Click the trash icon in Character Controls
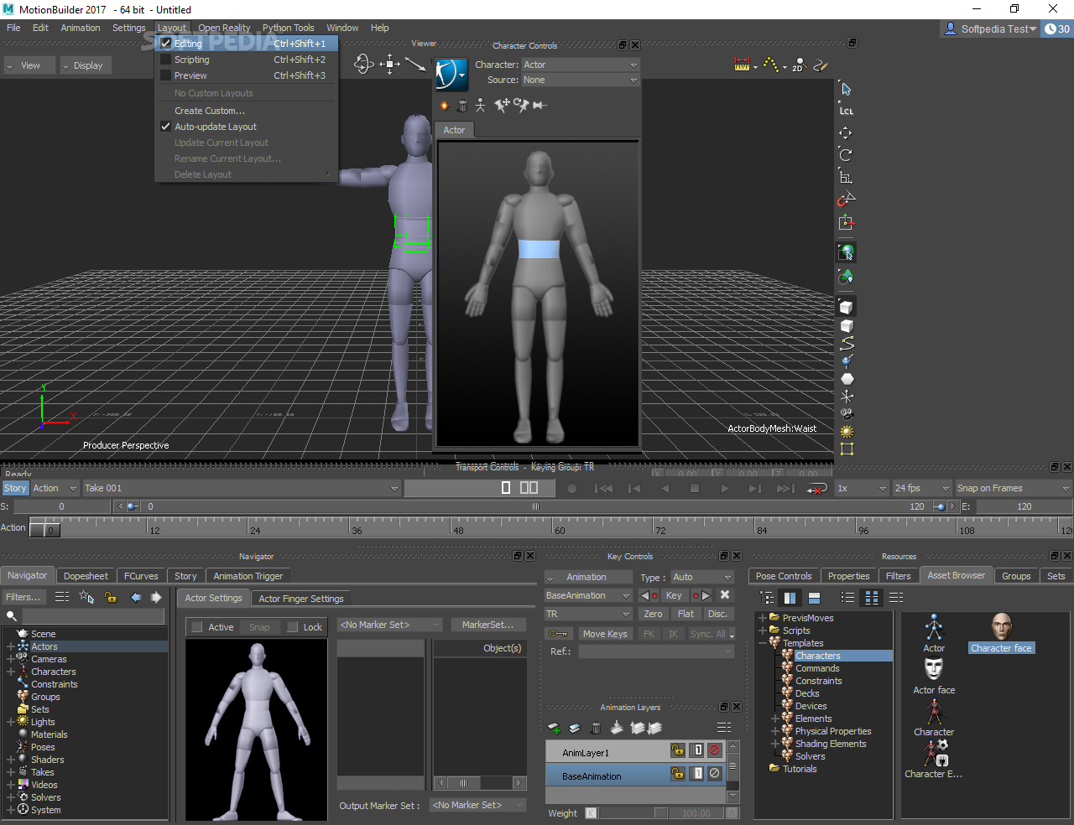The width and height of the screenshot is (1074, 825). pos(462,106)
